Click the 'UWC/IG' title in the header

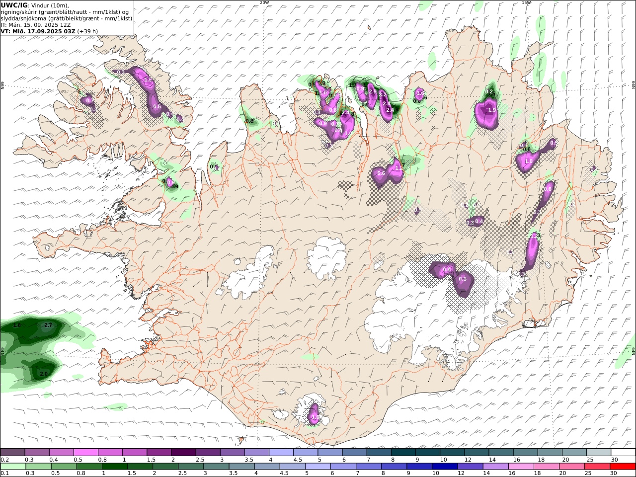point(14,4)
